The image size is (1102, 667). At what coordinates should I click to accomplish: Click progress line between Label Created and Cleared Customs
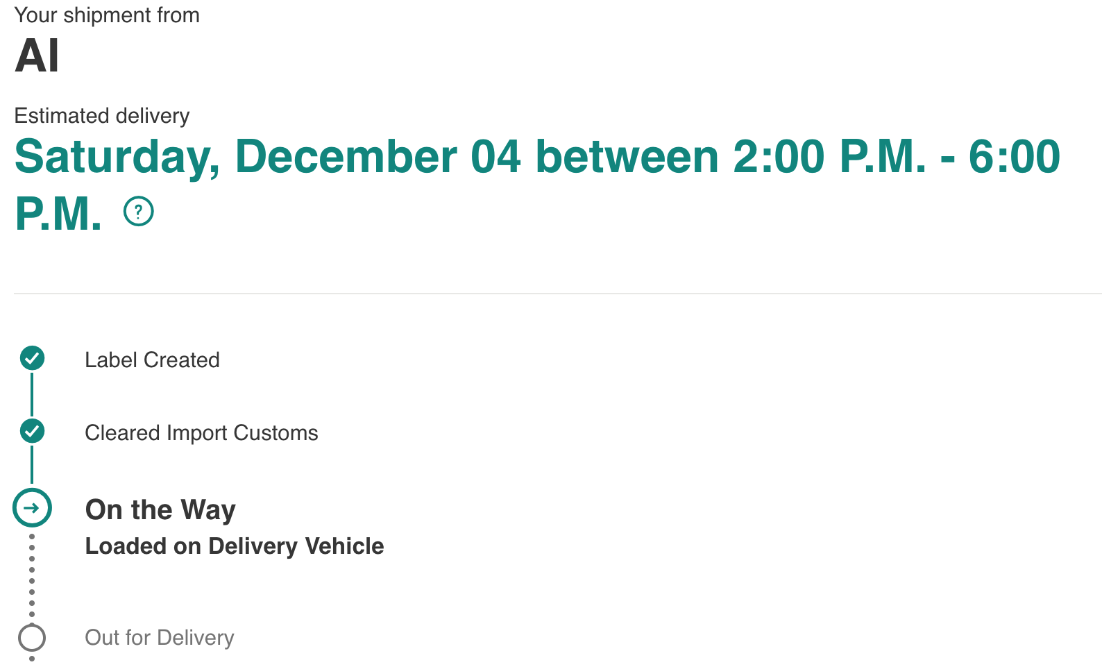coord(32,394)
